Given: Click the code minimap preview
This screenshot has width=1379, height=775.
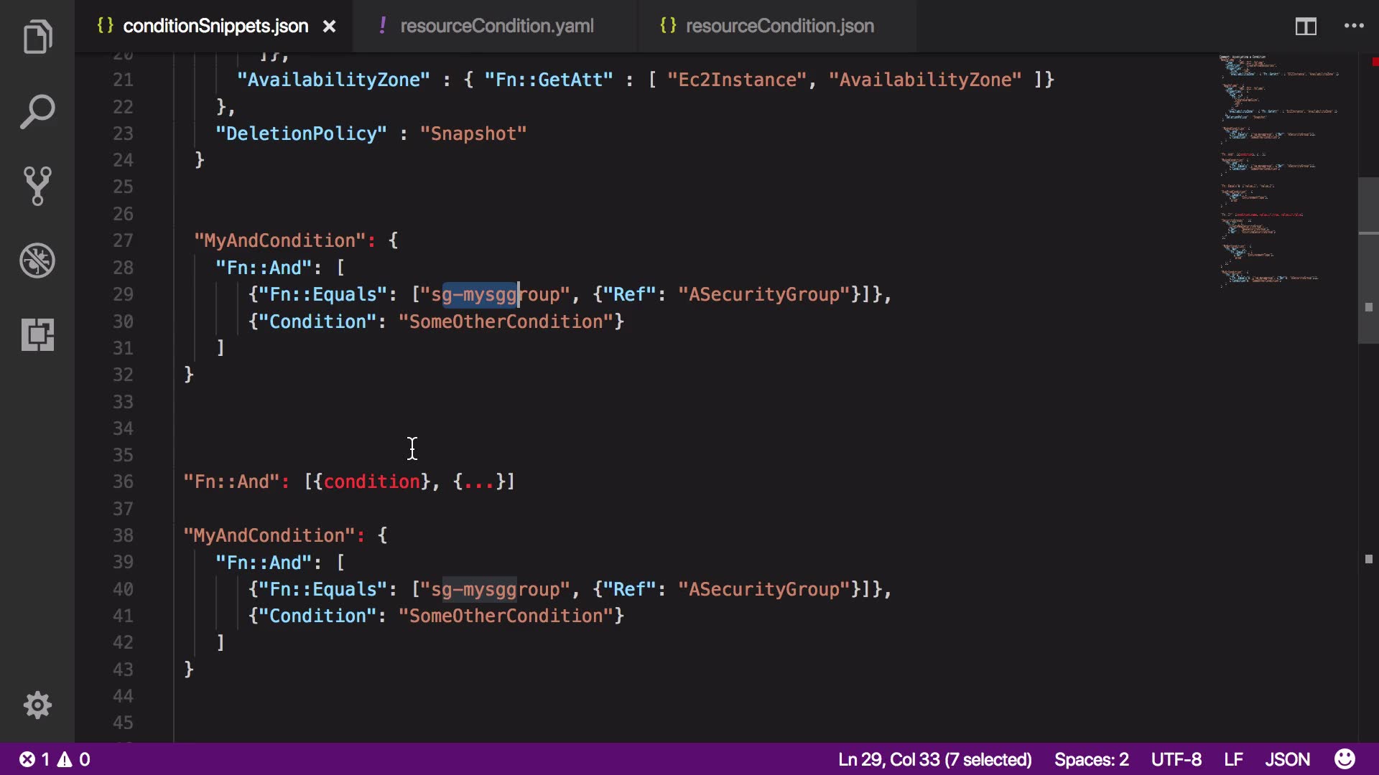Looking at the screenshot, I should (x=1278, y=172).
